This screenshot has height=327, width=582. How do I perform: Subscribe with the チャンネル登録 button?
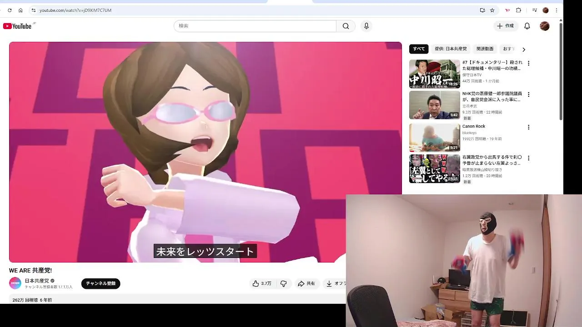100,283
